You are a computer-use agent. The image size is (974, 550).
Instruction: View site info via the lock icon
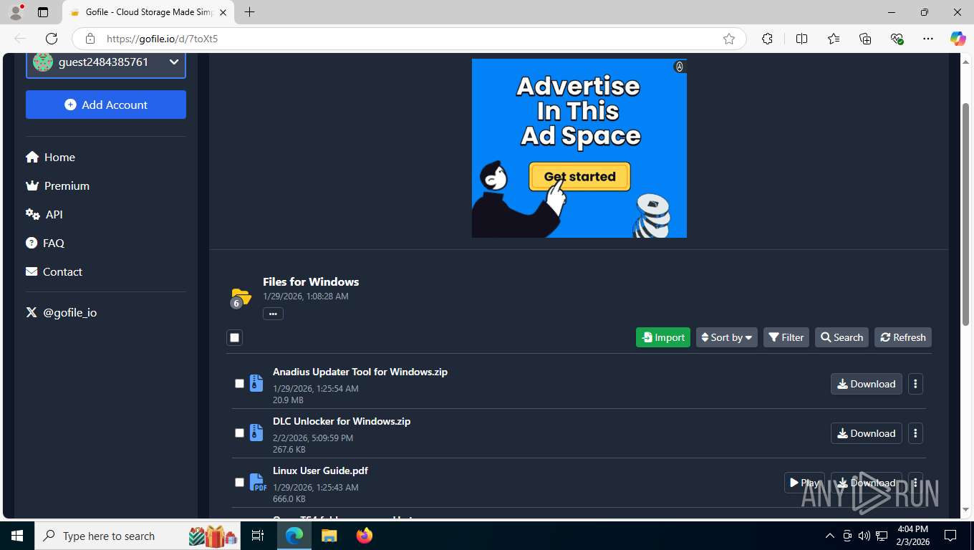pyautogui.click(x=90, y=39)
